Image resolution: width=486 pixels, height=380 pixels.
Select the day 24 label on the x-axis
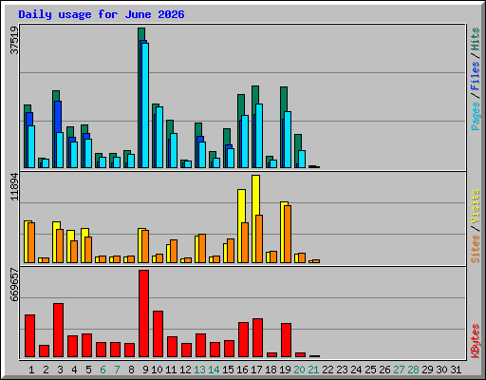tap(356, 370)
